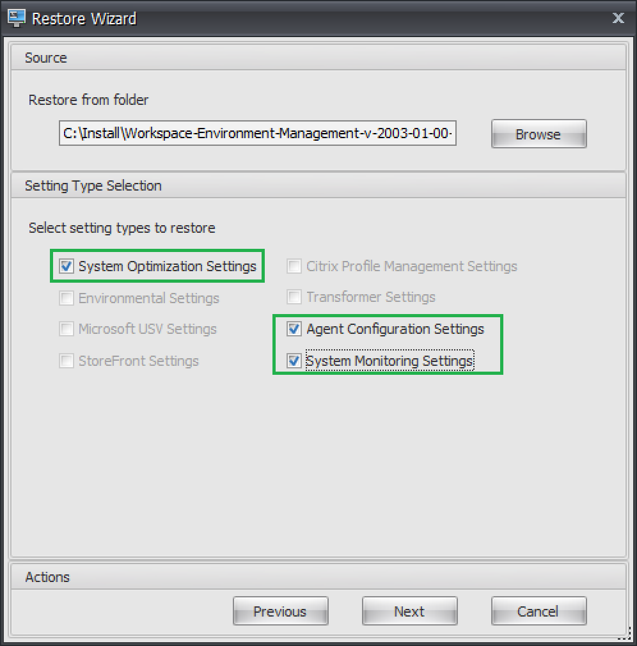637x646 pixels.
Task: Disable Agent Configuration Settings checkbox
Action: click(x=294, y=329)
